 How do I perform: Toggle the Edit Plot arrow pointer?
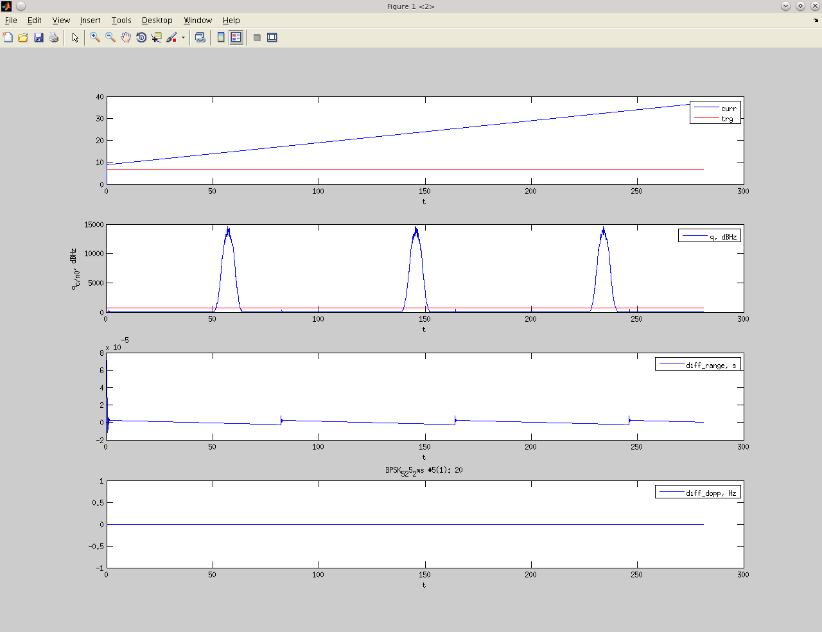pos(75,37)
